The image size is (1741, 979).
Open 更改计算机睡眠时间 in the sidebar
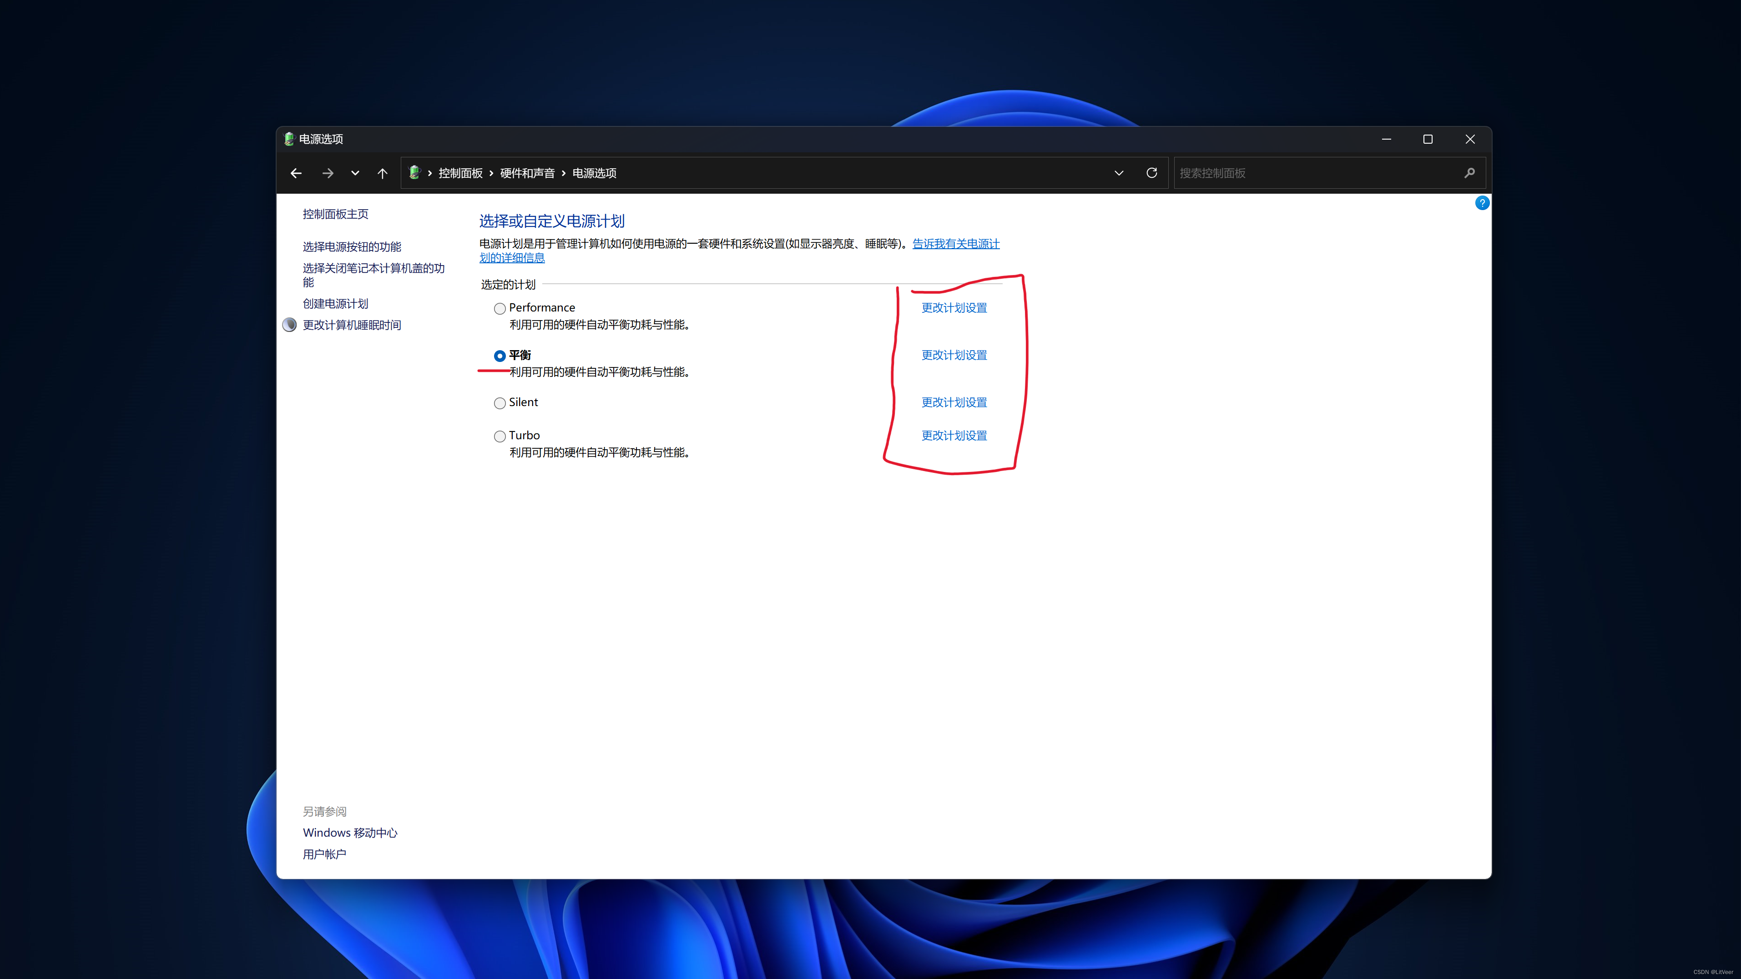click(352, 325)
